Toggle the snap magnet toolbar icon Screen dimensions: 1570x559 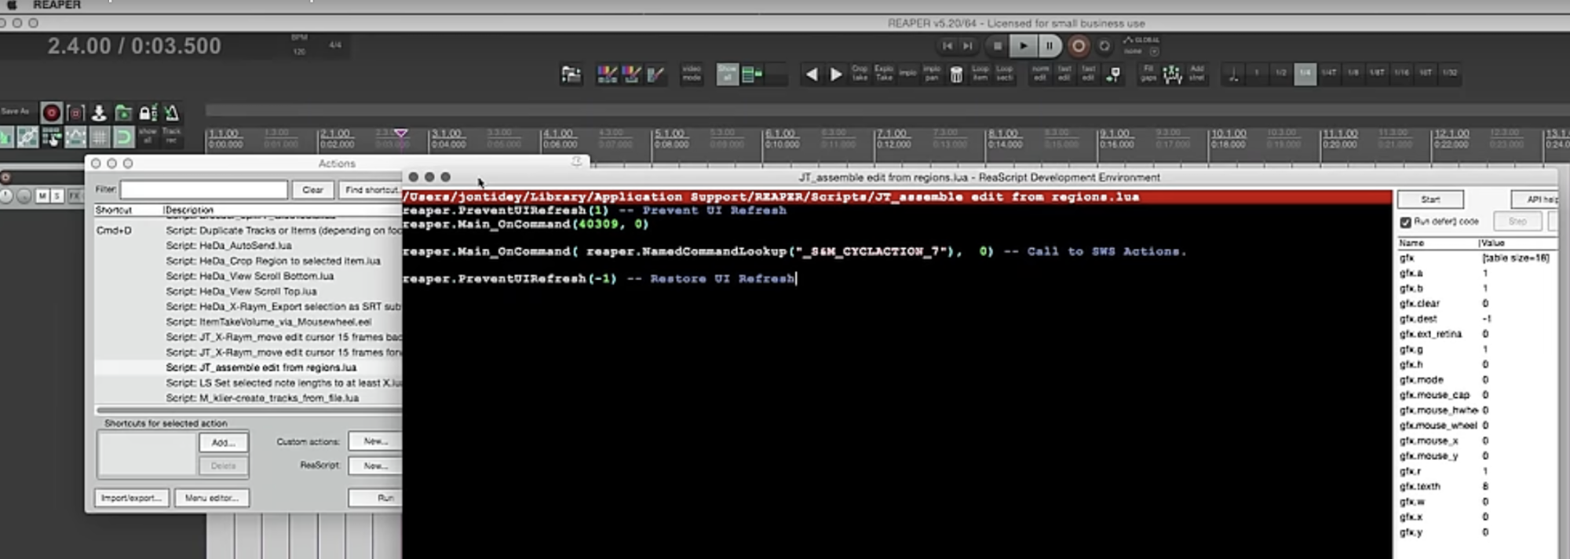coord(123,138)
